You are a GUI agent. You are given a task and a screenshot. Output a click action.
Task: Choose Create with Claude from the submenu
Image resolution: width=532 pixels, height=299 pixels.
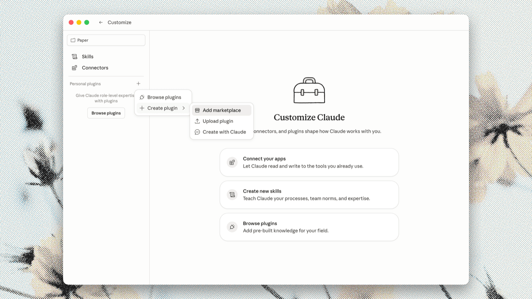tap(222, 132)
